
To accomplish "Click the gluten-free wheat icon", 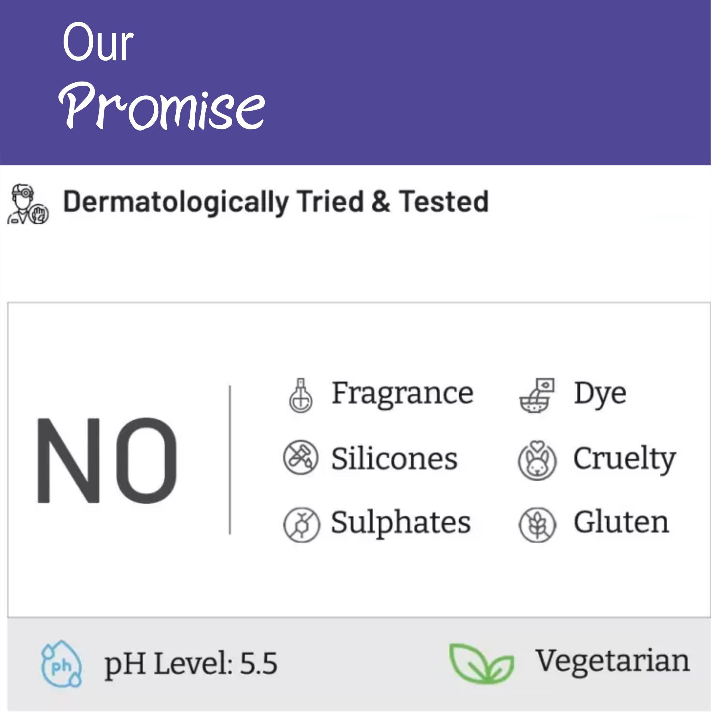I will 537,525.
